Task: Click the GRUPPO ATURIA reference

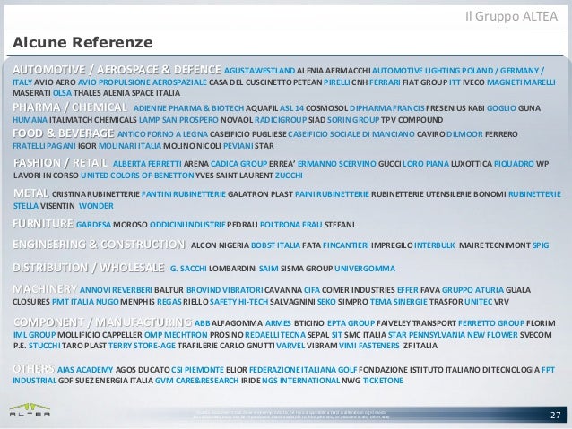Action: click(x=472, y=290)
